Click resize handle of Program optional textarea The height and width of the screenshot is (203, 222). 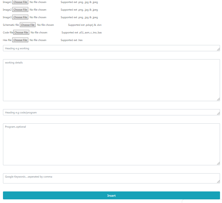point(218,163)
